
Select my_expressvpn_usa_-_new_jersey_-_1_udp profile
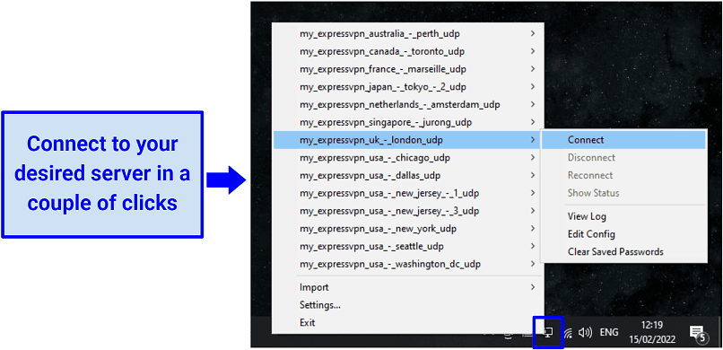[408, 193]
